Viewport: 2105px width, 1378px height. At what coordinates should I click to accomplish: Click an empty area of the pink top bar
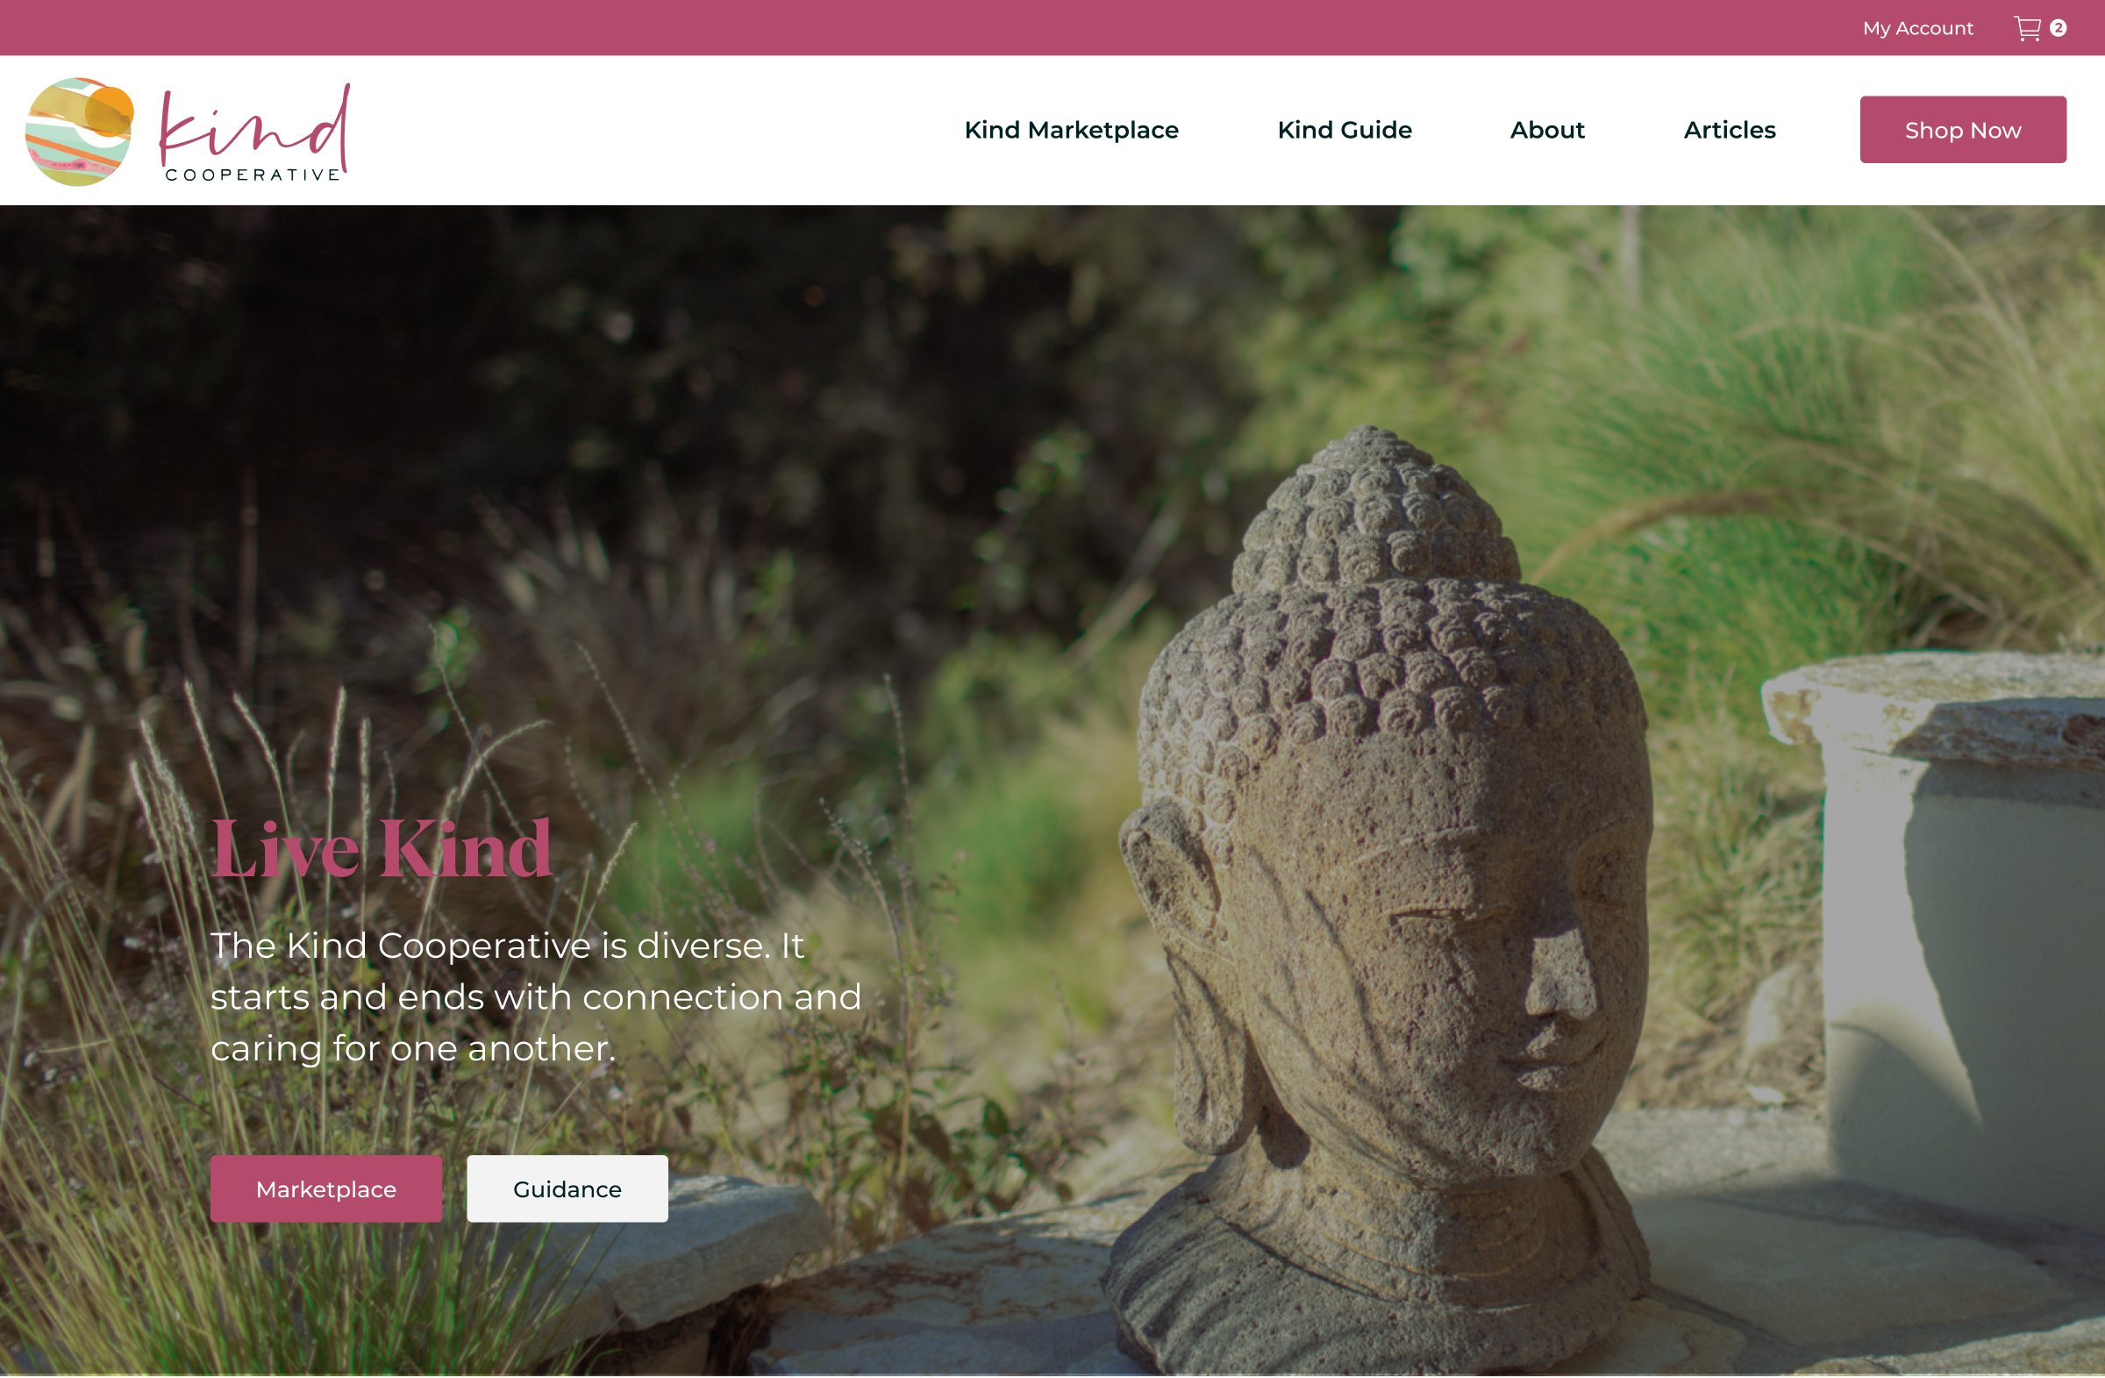click(x=884, y=28)
